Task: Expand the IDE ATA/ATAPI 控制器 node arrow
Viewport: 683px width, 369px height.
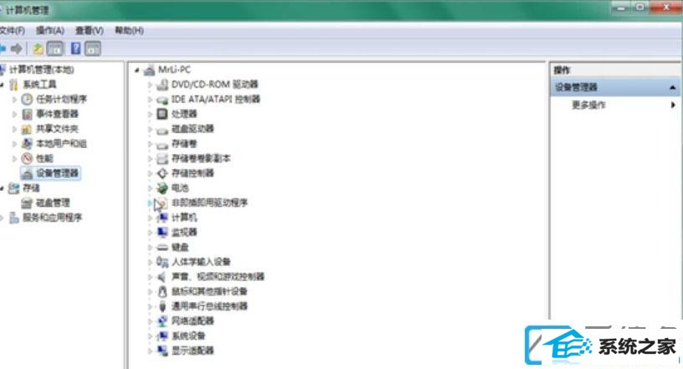Action: click(x=150, y=100)
